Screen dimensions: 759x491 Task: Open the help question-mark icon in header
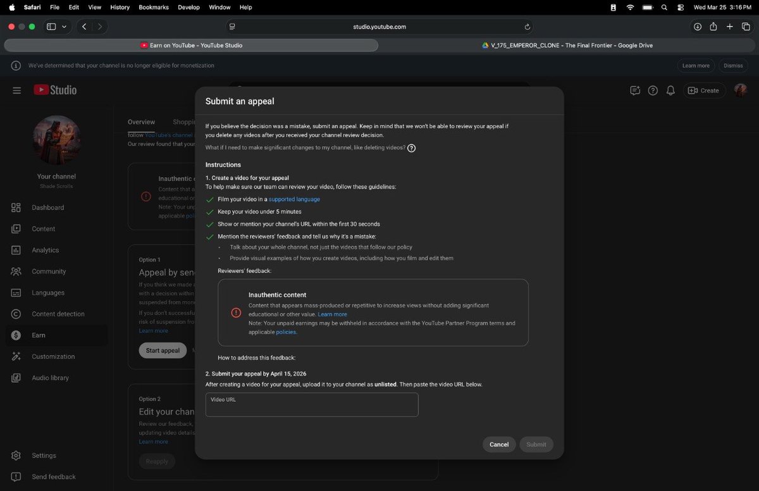tap(653, 90)
